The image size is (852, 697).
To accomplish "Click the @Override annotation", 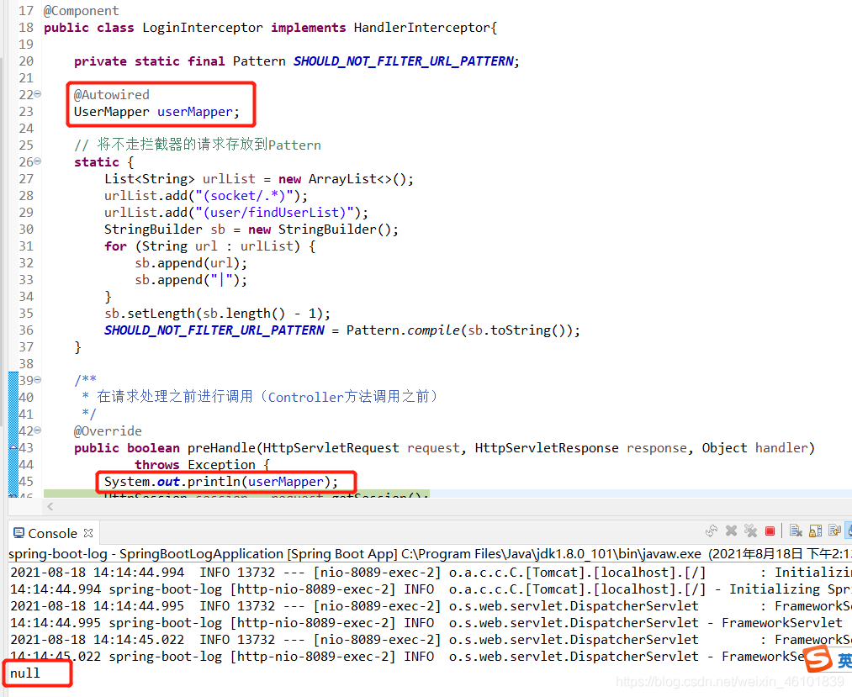I will [108, 431].
